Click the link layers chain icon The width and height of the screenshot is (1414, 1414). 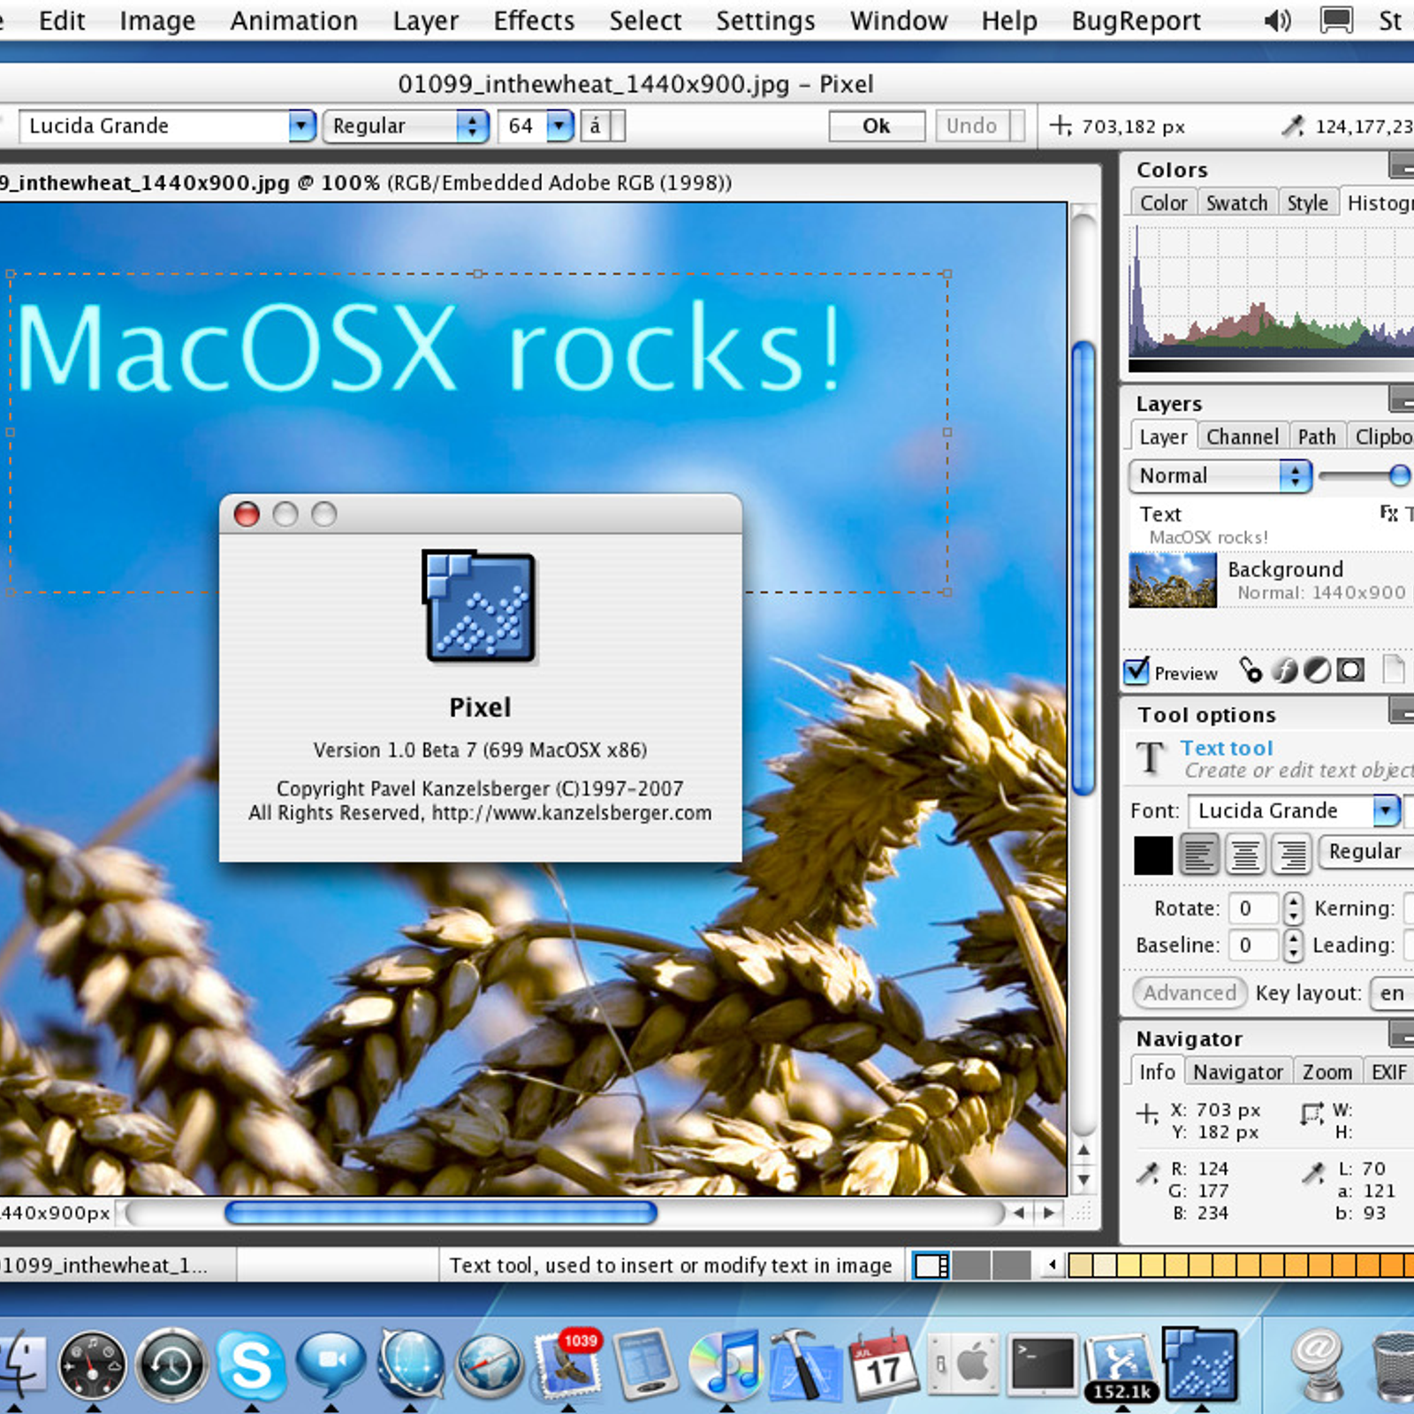1251,671
